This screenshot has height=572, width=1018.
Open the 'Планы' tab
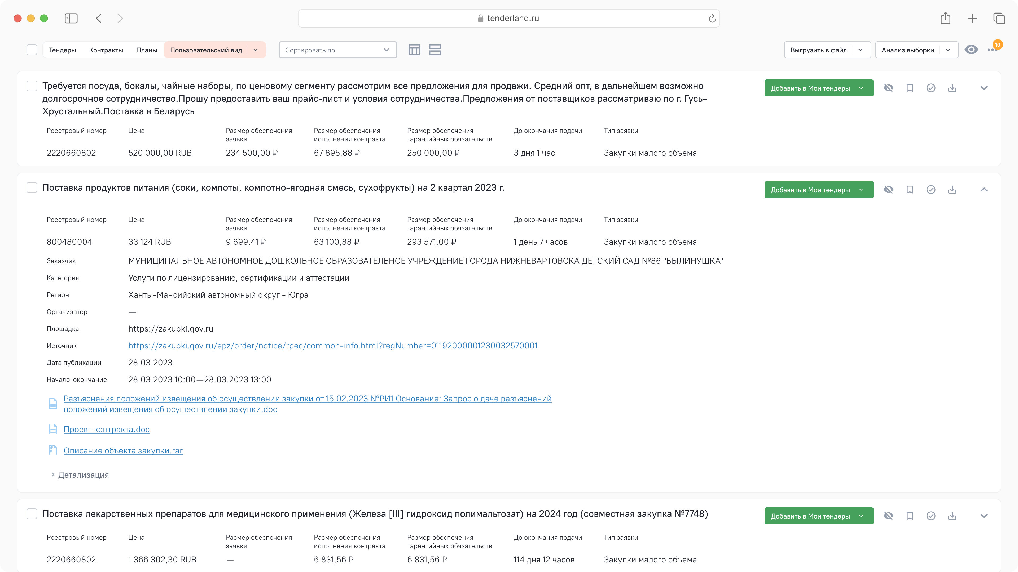(x=147, y=50)
